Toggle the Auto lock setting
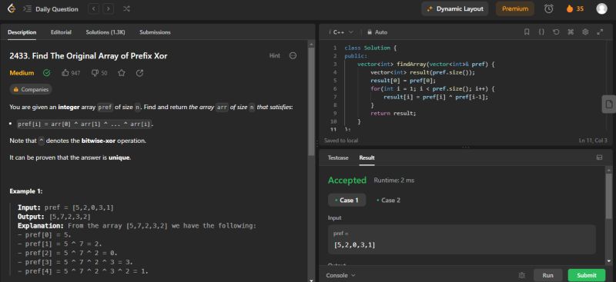616x282 pixels. (x=377, y=32)
